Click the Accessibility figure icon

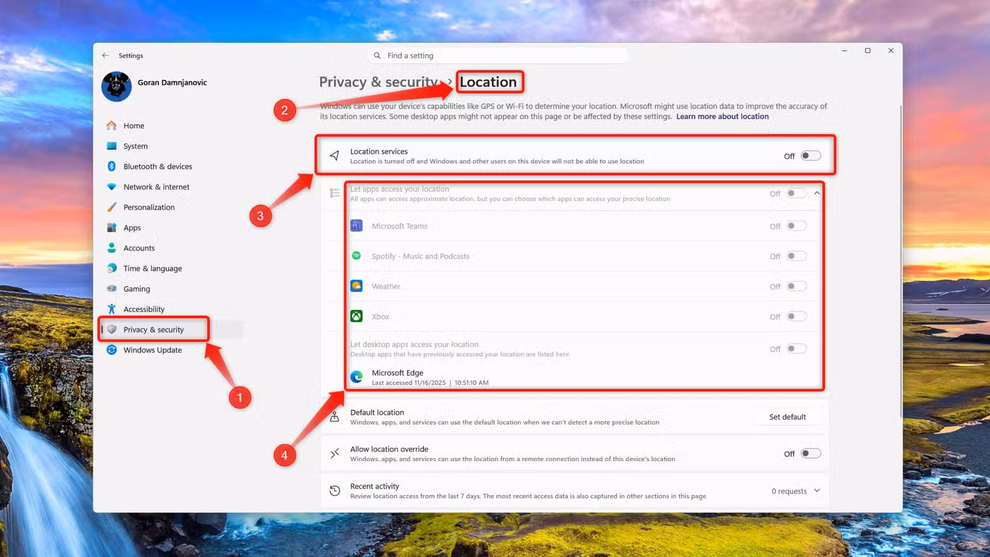[112, 309]
